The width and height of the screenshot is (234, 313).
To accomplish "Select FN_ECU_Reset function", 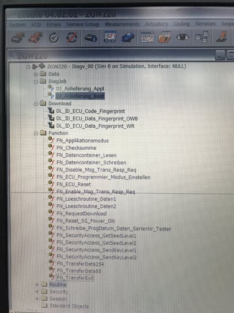I will tap(74, 185).
